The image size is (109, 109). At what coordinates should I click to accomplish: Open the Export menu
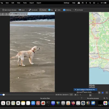pos(39,3)
